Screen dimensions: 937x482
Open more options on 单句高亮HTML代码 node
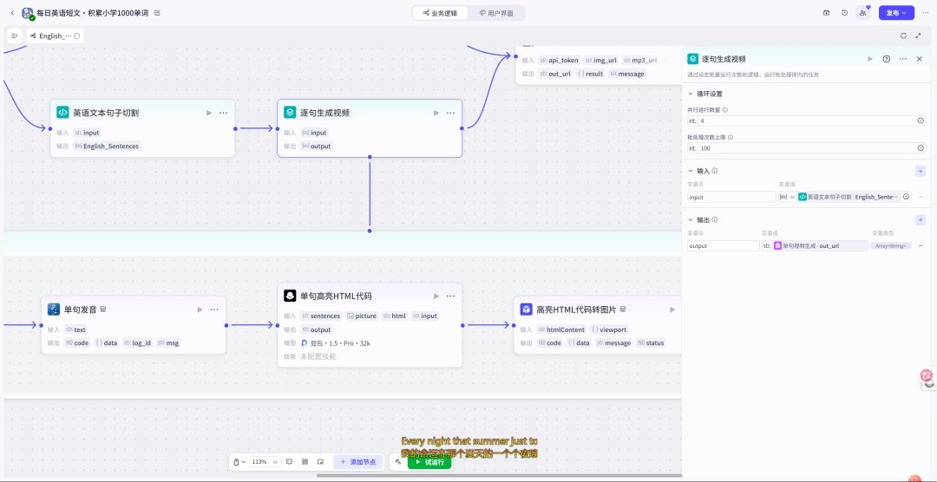tap(450, 296)
